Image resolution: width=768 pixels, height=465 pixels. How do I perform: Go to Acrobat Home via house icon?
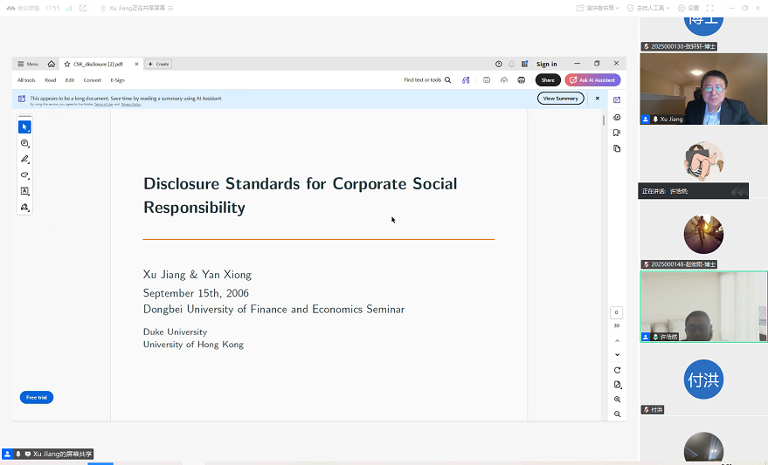pyautogui.click(x=52, y=64)
